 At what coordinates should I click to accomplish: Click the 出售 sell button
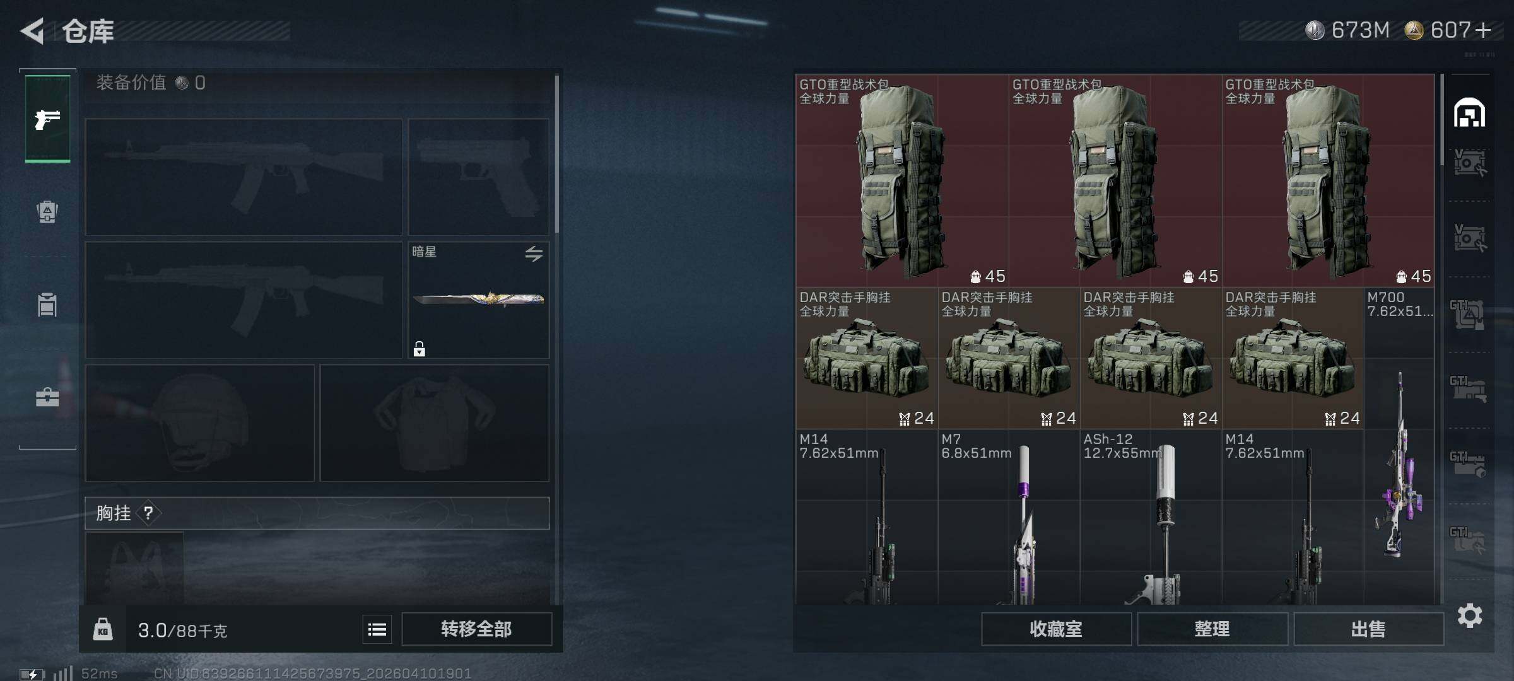(x=1368, y=629)
